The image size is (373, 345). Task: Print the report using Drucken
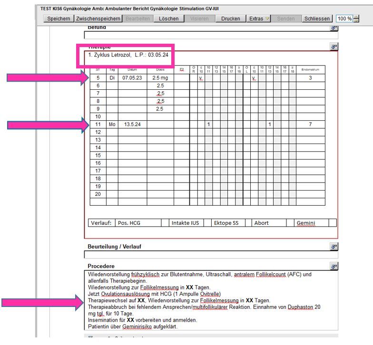pos(230,19)
